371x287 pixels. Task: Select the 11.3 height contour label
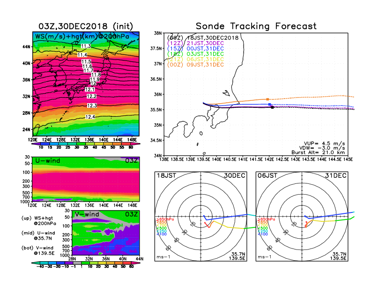coord(86,46)
